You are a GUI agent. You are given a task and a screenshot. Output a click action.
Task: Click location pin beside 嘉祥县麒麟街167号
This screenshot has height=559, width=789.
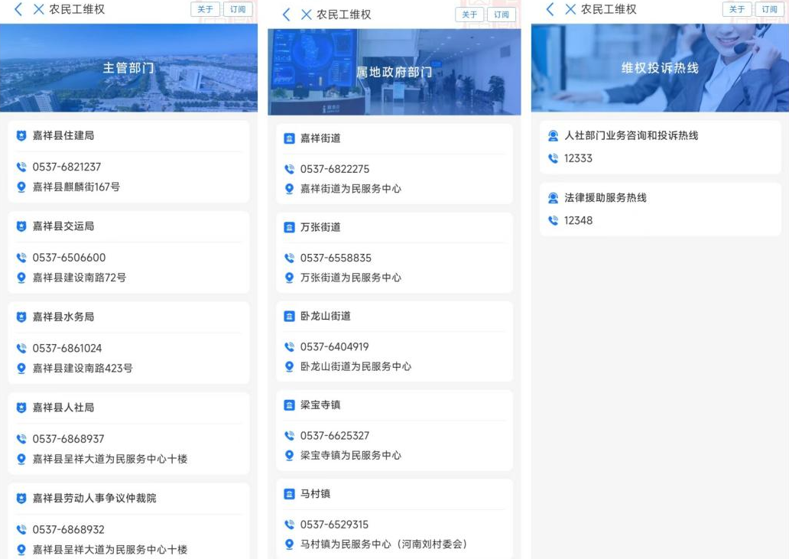[x=21, y=187]
